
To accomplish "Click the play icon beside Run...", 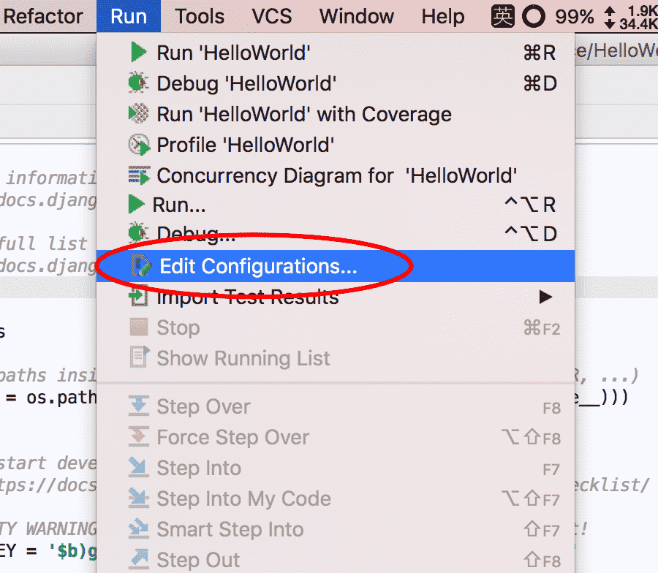I will (x=137, y=205).
